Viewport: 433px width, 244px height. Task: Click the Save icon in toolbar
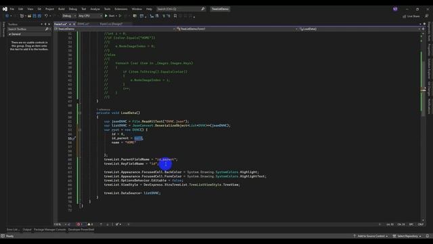tap(35, 16)
